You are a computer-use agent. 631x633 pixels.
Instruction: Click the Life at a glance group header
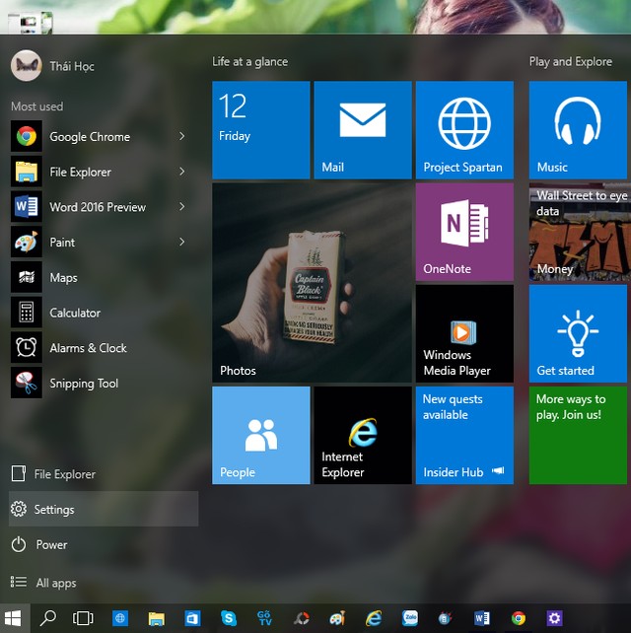click(249, 62)
